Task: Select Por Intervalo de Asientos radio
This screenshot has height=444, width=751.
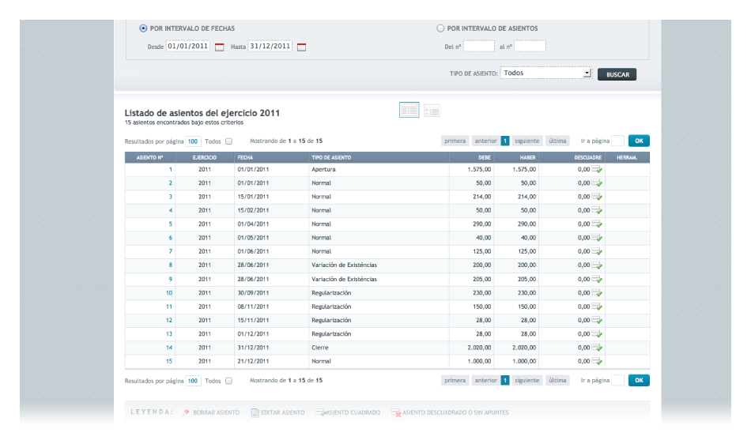Action: point(440,28)
